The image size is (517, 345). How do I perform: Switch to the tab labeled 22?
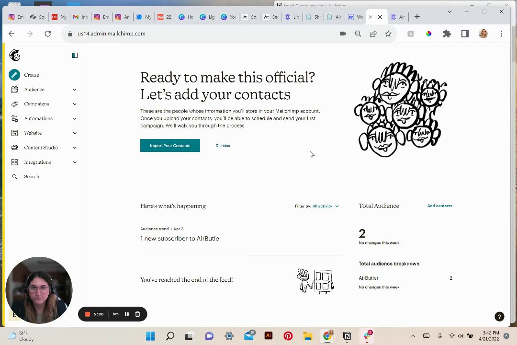165,17
